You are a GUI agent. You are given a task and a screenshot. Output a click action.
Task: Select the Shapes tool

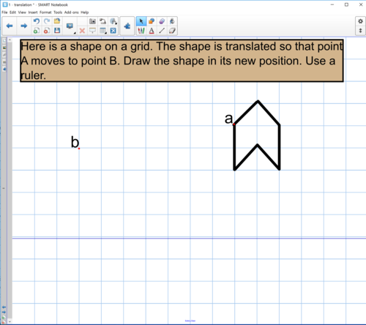(x=152, y=21)
